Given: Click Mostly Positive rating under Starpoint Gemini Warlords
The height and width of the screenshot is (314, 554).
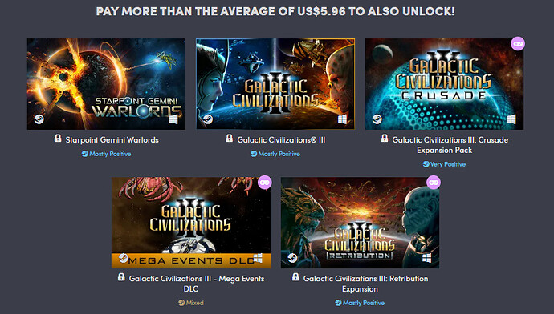Looking at the screenshot, I should point(106,154).
